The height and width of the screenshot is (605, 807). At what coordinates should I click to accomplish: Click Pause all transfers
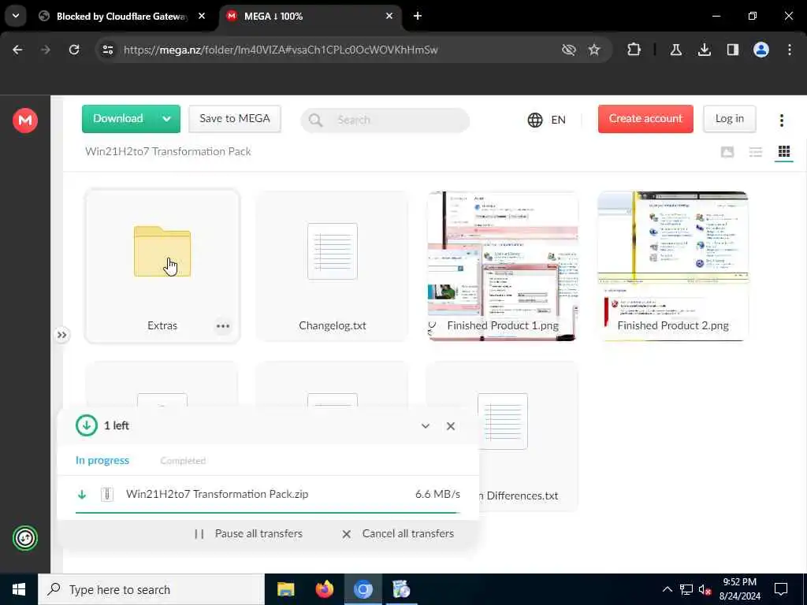[248, 533]
